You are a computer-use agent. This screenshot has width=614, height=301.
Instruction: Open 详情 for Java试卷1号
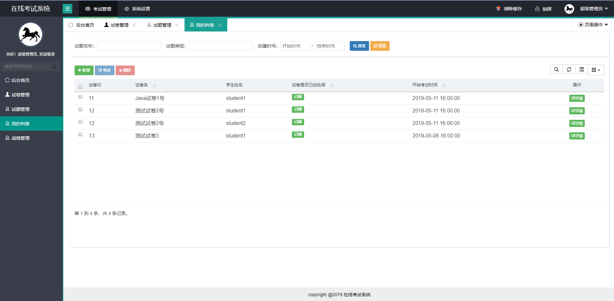click(x=577, y=98)
